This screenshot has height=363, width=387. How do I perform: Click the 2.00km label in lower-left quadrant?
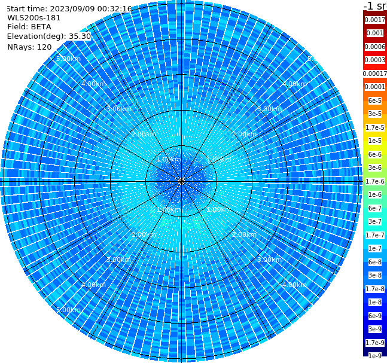click(x=144, y=234)
